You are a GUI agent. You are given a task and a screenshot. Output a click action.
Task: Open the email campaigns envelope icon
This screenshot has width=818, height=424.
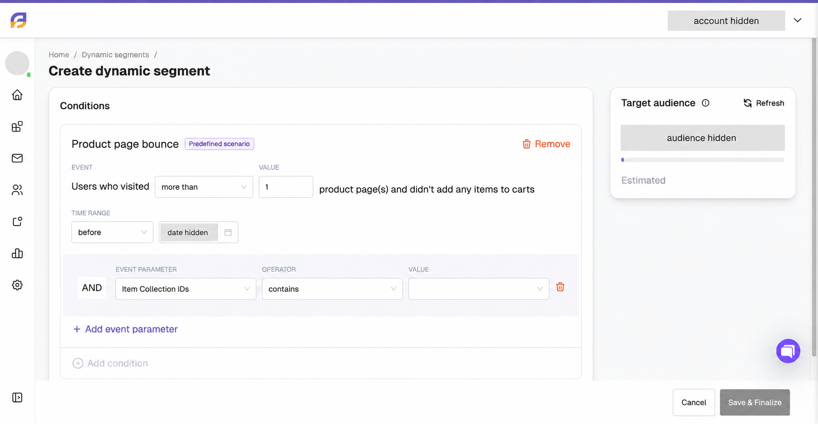pos(17,158)
